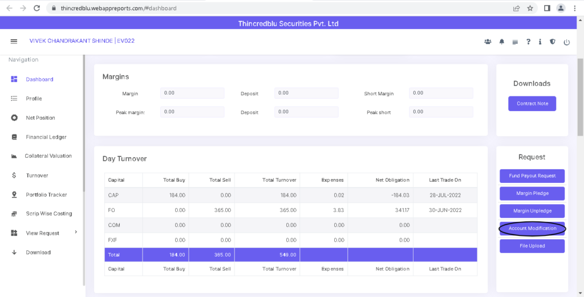This screenshot has width=584, height=297.
Task: Click the FXF row label
Action: click(x=112, y=240)
